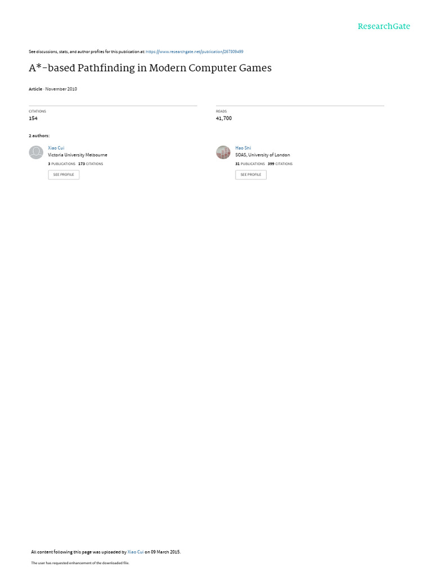Click the reads count 41,700
The height and width of the screenshot is (576, 432).
(x=224, y=118)
